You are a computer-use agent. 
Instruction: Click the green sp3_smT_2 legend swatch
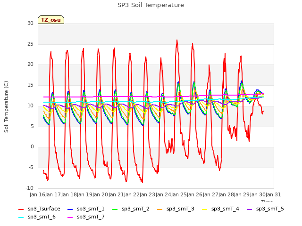(x=115, y=209)
